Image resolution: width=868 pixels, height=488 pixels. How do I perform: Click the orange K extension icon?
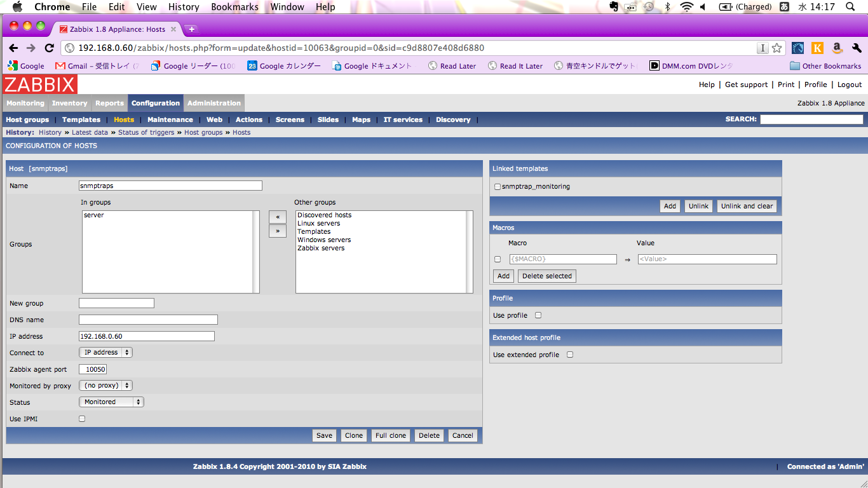click(817, 48)
